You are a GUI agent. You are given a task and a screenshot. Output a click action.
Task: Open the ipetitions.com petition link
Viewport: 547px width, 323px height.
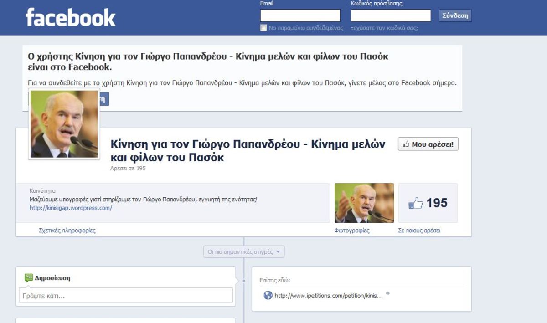(x=328, y=295)
